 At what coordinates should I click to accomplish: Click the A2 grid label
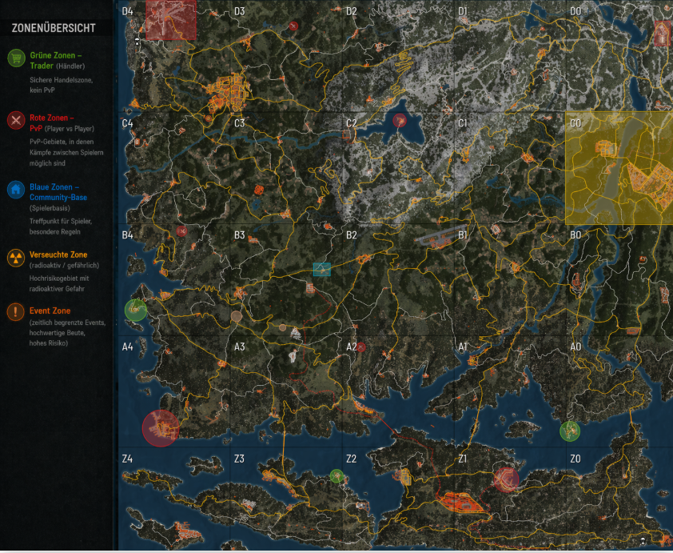[x=352, y=347]
